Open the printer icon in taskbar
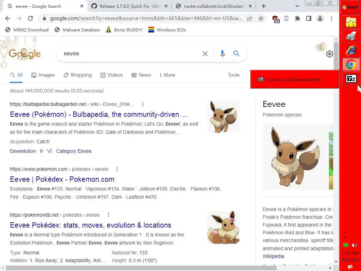Viewport: 361px width, 271px height. (x=351, y=36)
